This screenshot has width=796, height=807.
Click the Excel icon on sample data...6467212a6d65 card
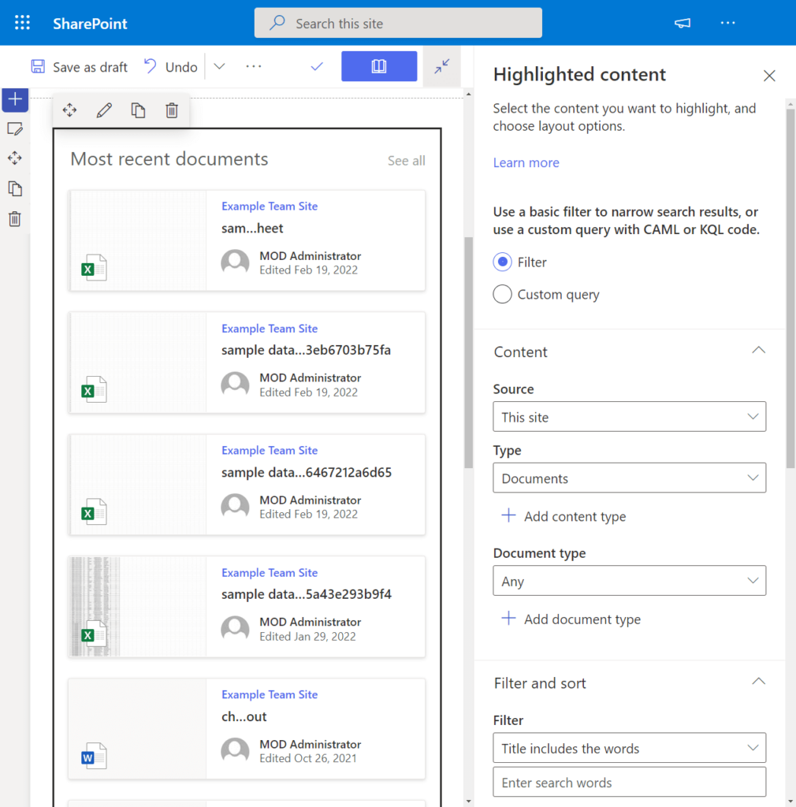tap(94, 511)
